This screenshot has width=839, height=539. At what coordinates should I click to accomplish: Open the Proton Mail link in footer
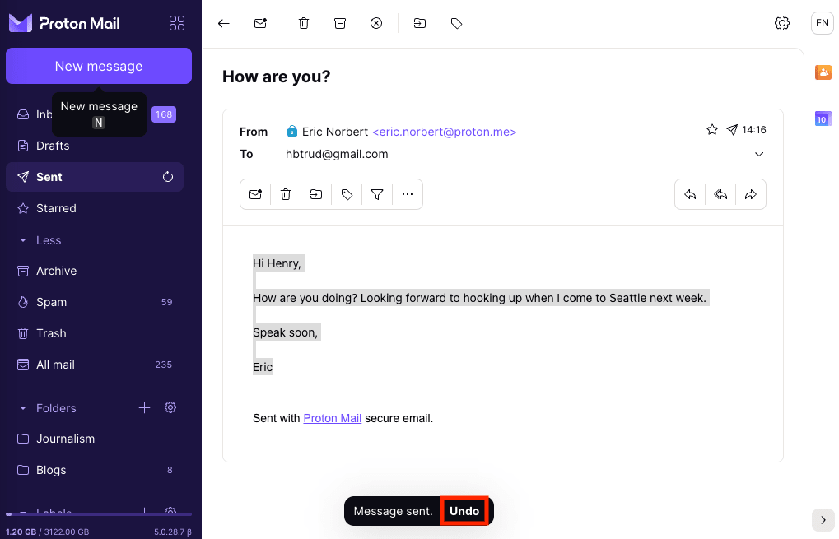click(332, 418)
